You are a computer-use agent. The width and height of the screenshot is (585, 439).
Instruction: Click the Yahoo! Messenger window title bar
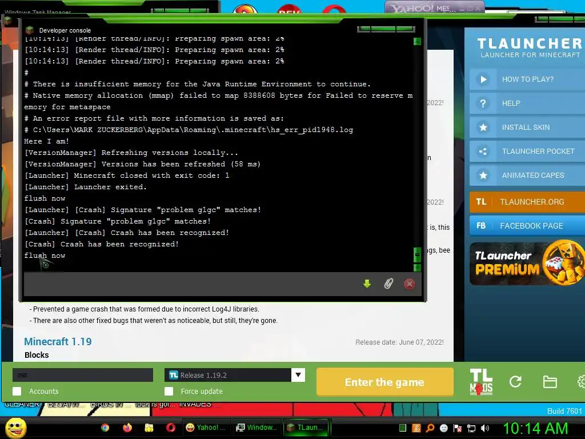pos(435,7)
